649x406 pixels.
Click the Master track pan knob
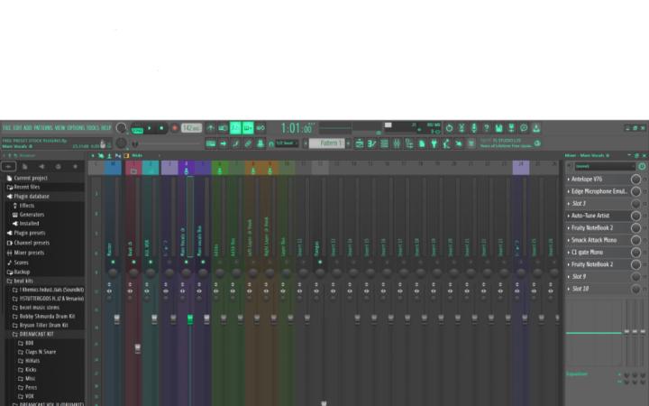pyautogui.click(x=113, y=272)
